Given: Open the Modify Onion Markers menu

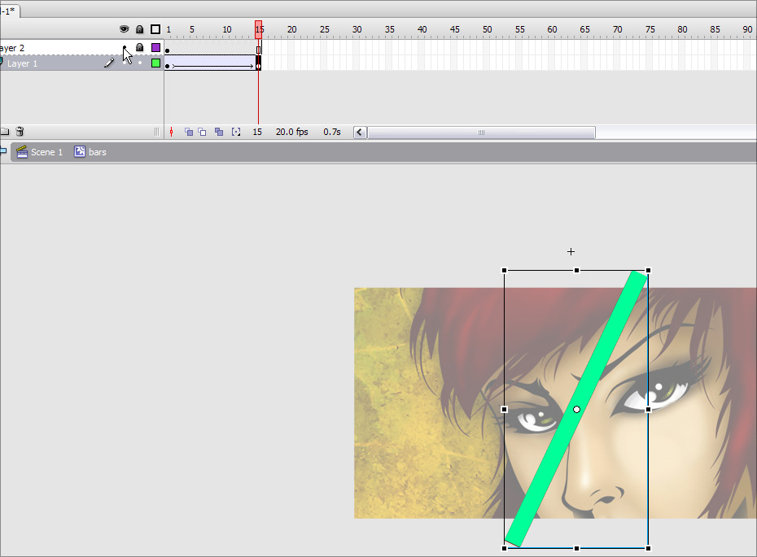Looking at the screenshot, I should pos(236,132).
